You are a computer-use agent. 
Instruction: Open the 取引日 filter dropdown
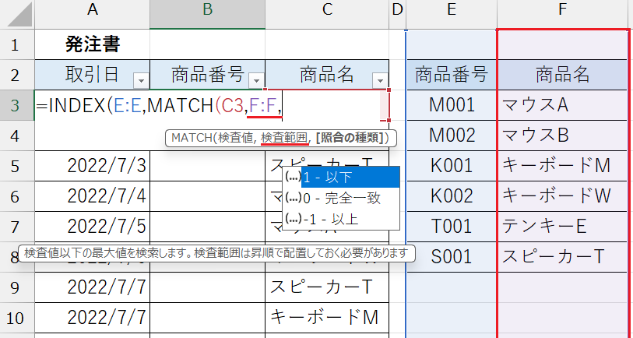point(141,81)
